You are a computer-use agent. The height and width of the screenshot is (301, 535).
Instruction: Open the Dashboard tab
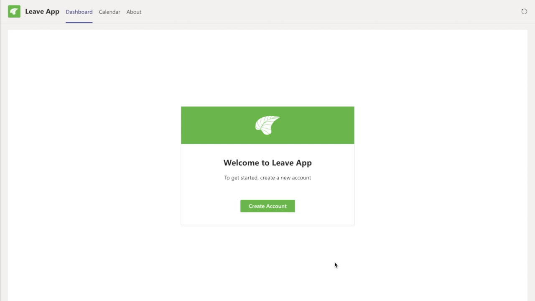click(79, 12)
